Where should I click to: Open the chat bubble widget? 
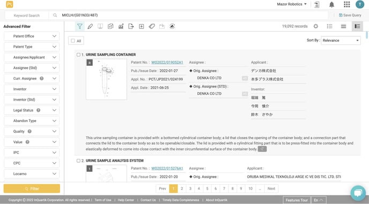tap(358, 193)
